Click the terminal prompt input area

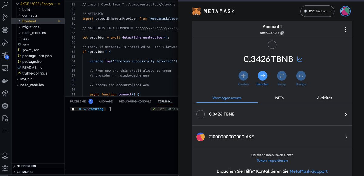tap(110, 109)
